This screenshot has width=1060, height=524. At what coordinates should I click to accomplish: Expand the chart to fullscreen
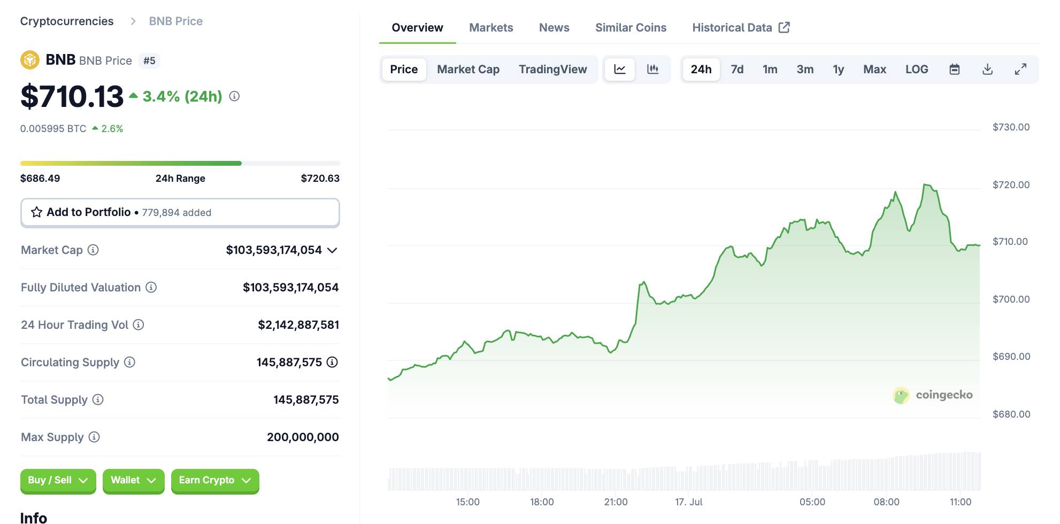(x=1020, y=69)
